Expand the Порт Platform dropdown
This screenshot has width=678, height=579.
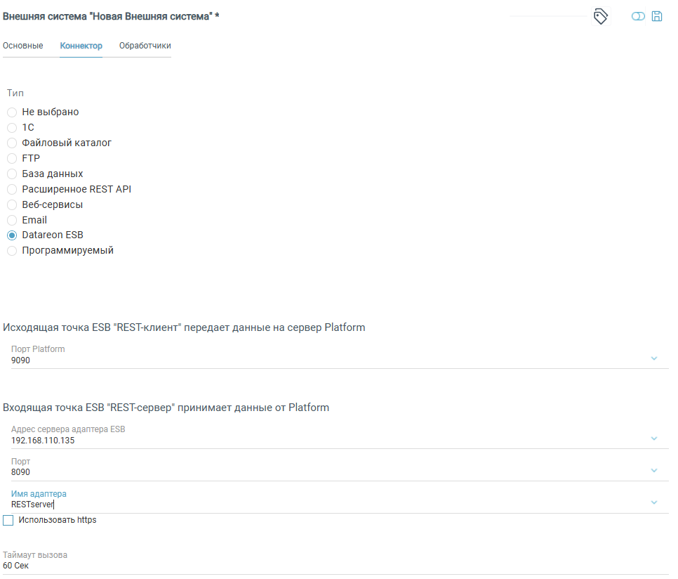click(654, 358)
